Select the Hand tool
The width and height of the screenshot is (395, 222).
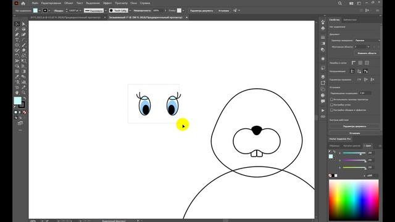tap(17, 92)
